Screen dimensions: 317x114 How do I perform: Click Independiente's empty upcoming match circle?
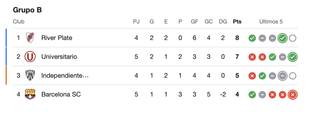tap(293, 76)
